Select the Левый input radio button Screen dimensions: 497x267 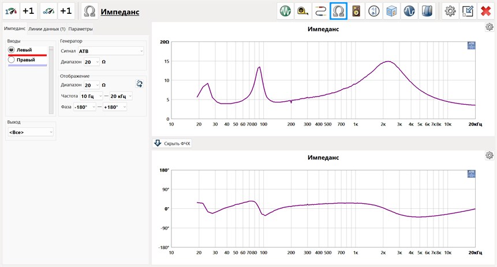click(12, 50)
